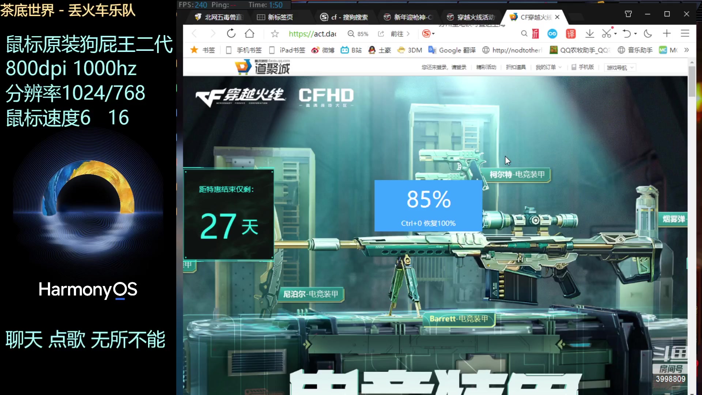Open the skin shirt icon in title bar
This screenshot has width=702, height=395.
(x=628, y=14)
